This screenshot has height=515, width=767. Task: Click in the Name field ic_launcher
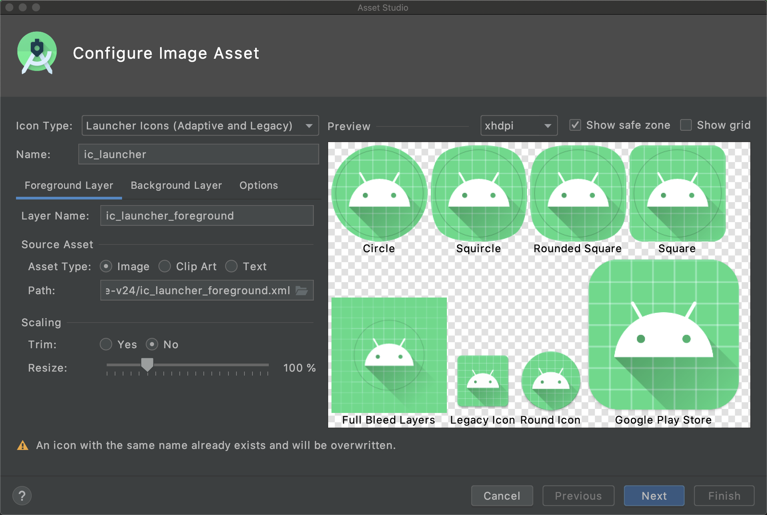point(198,154)
